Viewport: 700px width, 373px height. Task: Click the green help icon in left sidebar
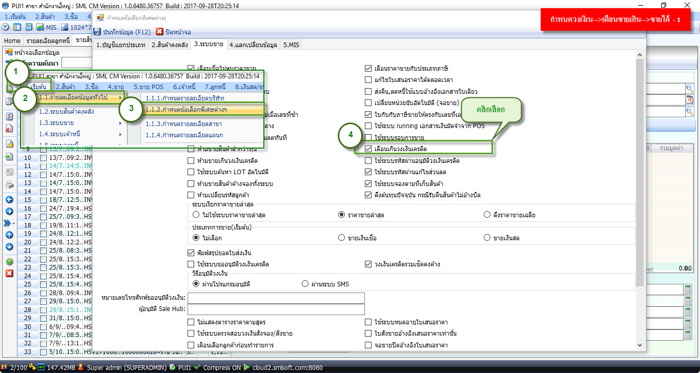pos(9,262)
